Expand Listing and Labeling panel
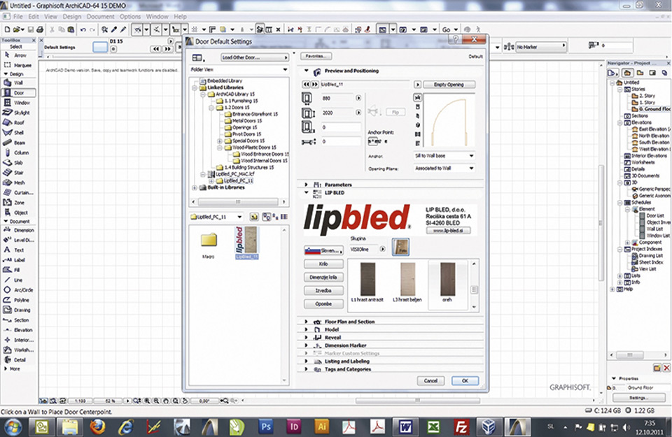This screenshot has height=437, width=672. pos(306,361)
